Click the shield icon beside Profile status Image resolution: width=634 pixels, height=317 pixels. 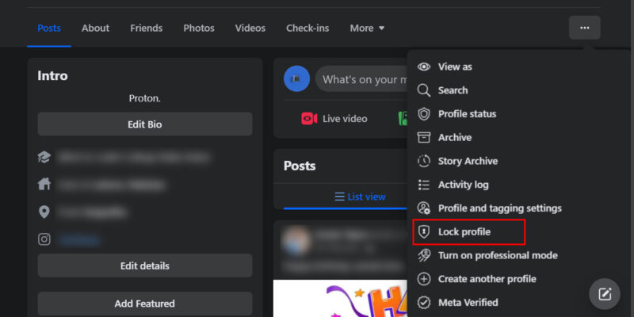tap(424, 114)
